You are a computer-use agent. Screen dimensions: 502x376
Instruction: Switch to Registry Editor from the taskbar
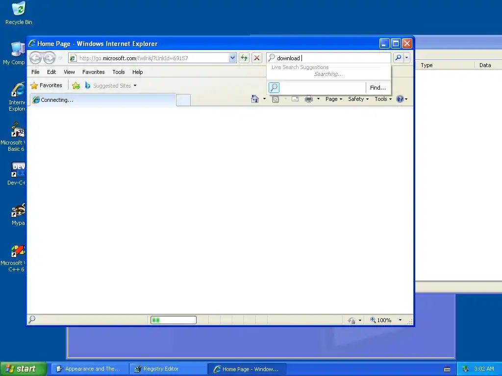tap(169, 369)
